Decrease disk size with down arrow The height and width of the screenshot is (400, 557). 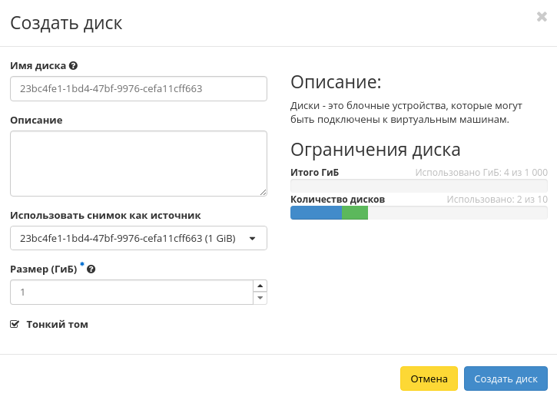[x=260, y=298]
